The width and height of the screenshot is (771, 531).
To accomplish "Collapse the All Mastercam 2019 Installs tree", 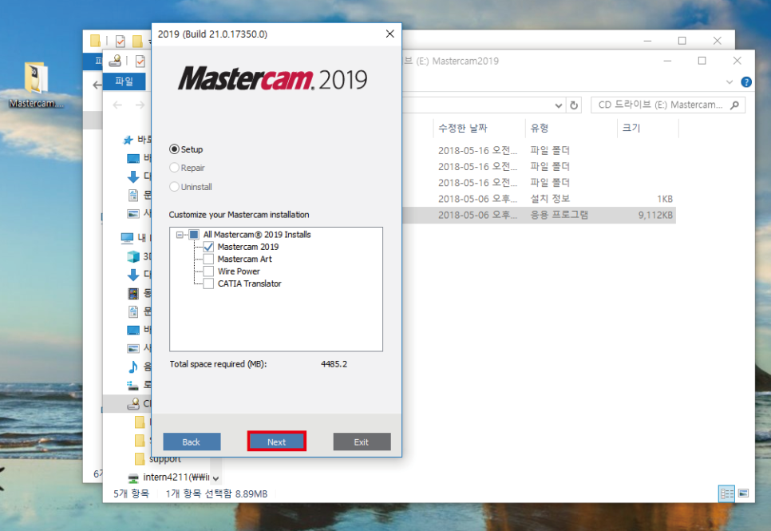I will (x=180, y=235).
